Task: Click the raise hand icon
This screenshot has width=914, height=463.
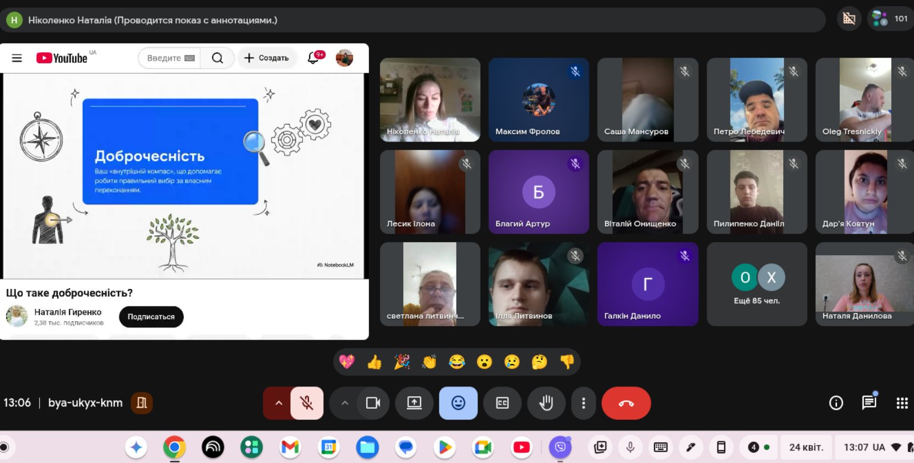Action: tap(546, 403)
